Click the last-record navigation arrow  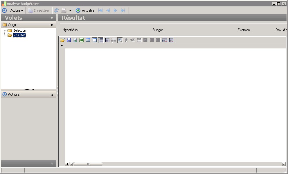(x=123, y=10)
